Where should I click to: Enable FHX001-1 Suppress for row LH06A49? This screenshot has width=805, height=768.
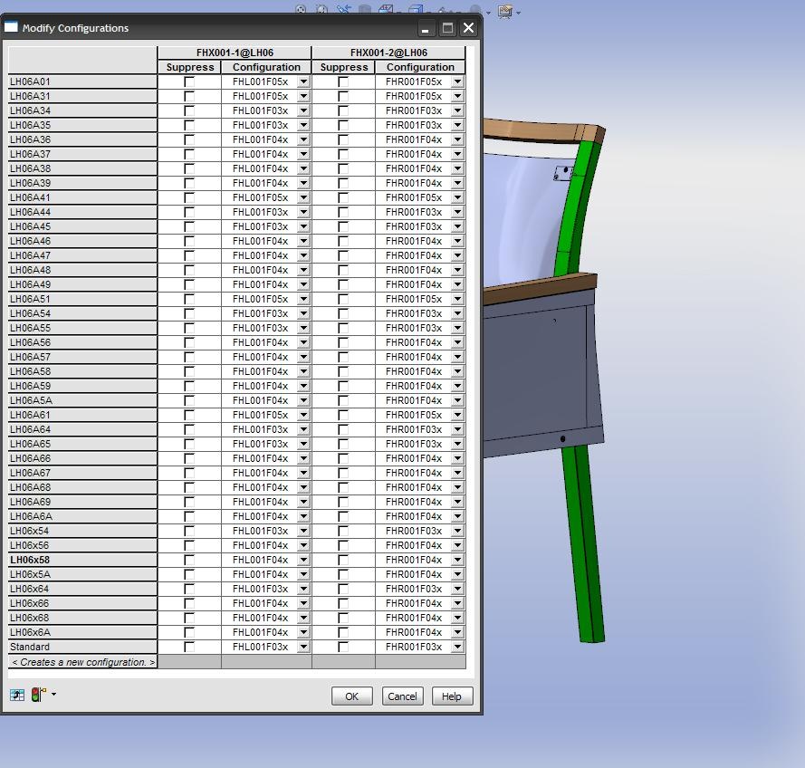[x=189, y=284]
